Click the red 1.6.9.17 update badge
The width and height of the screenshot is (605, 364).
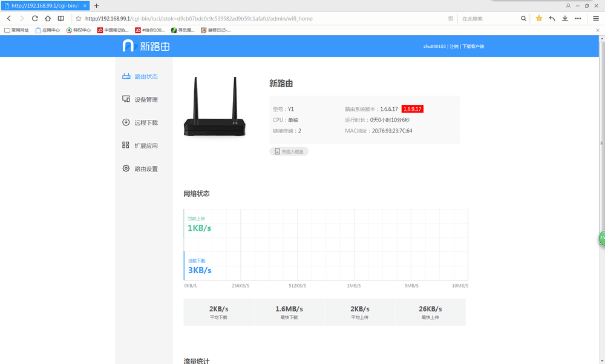tap(413, 109)
